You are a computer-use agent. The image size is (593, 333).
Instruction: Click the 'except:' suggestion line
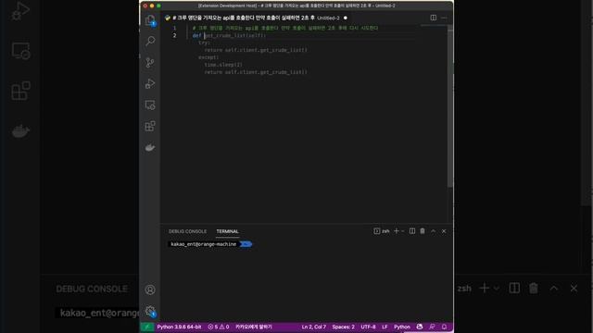[x=208, y=57]
